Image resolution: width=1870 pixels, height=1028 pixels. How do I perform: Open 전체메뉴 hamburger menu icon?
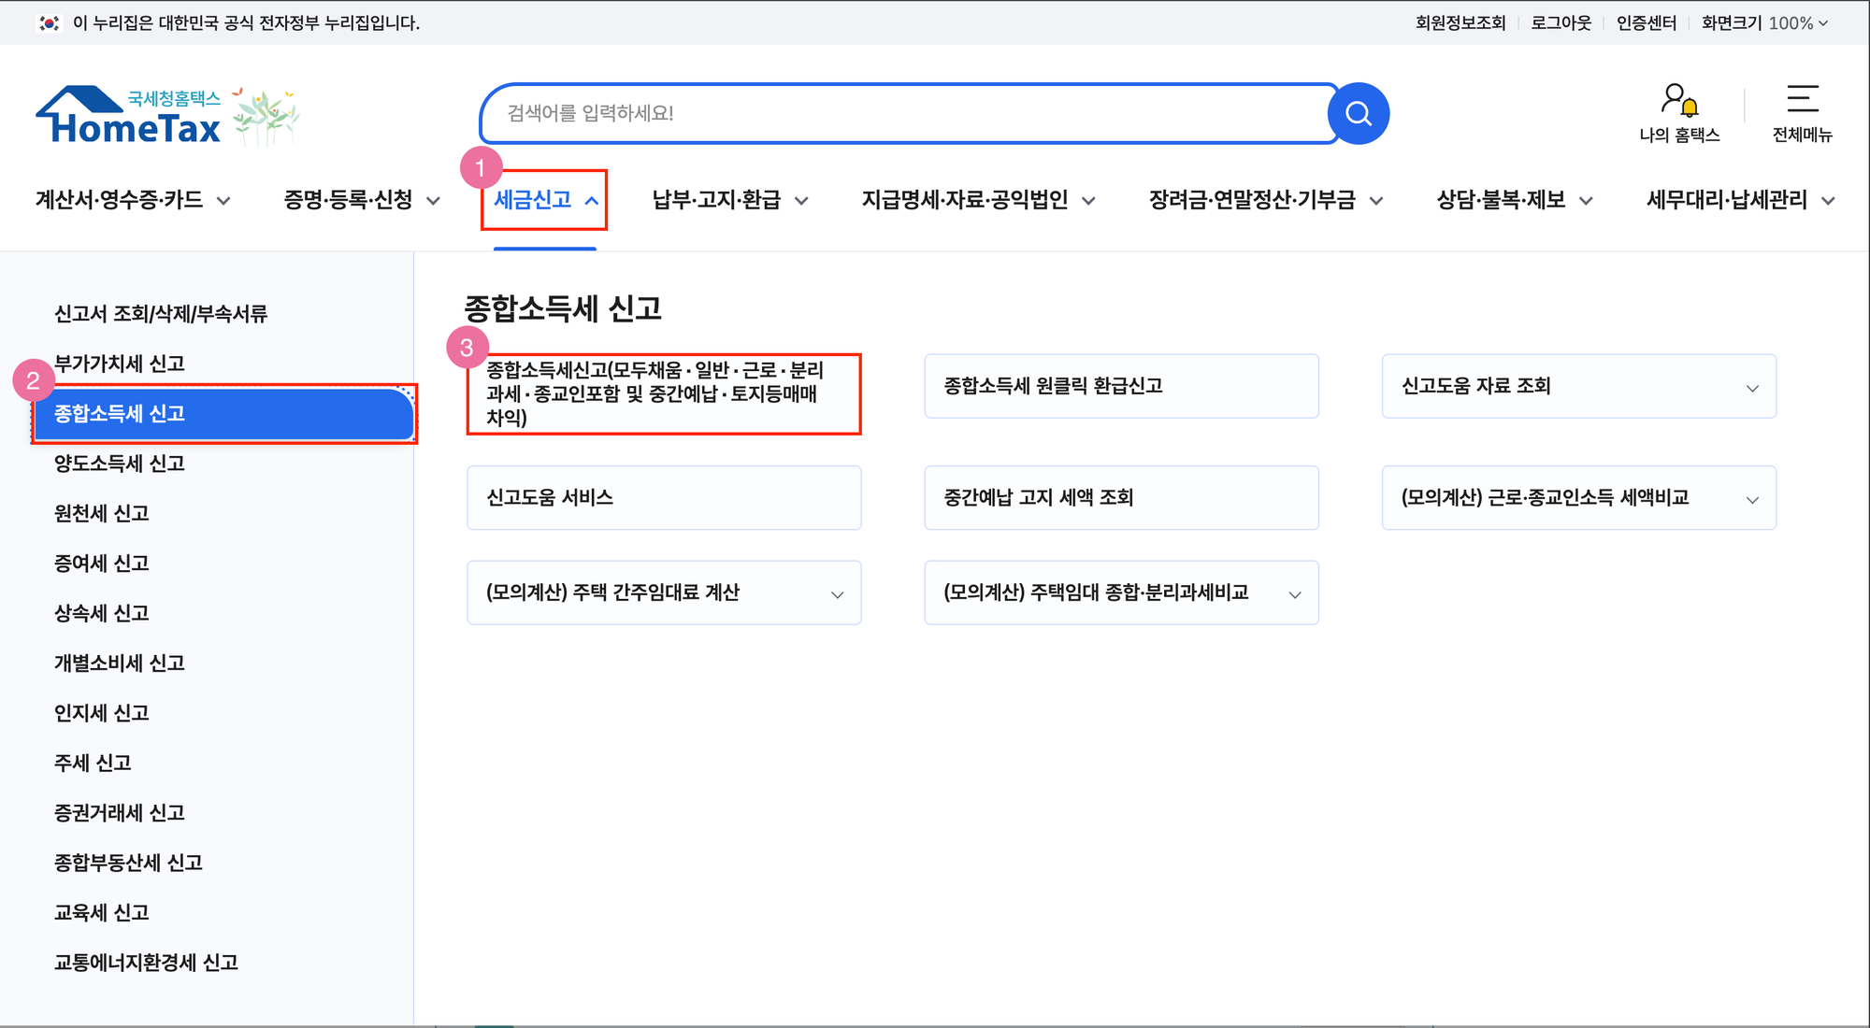pos(1802,100)
